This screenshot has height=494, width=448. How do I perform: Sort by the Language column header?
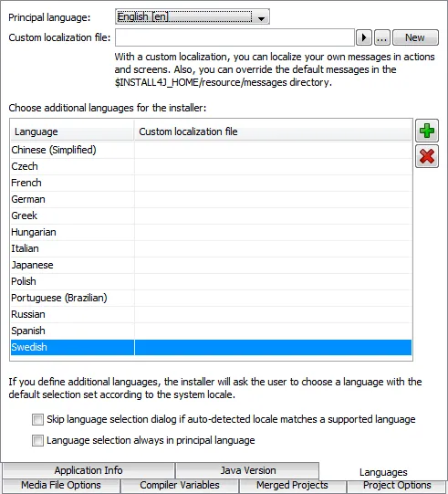72,131
